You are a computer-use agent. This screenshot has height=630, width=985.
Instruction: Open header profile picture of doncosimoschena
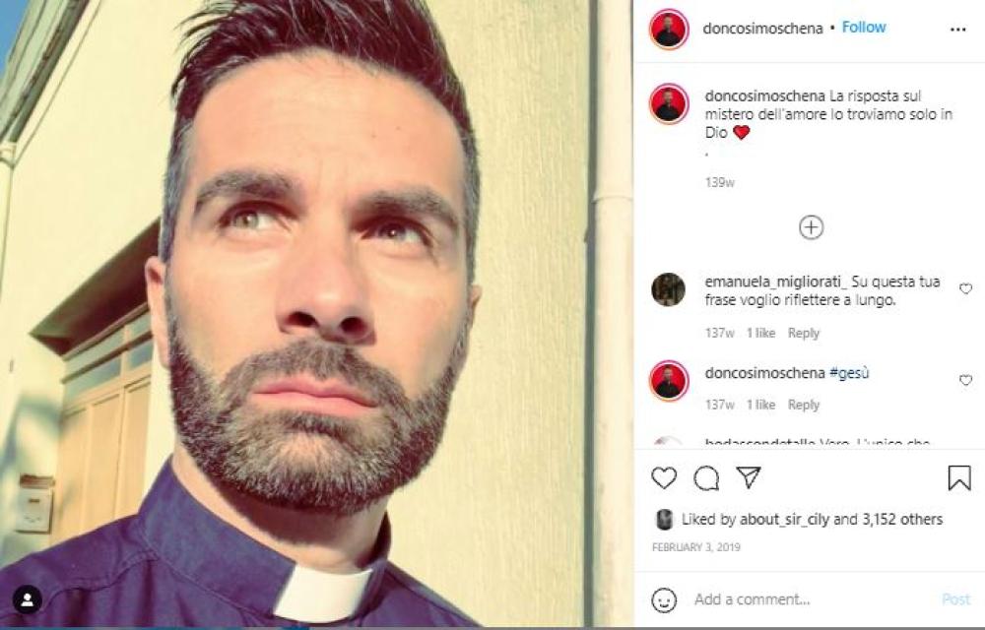pos(669,29)
